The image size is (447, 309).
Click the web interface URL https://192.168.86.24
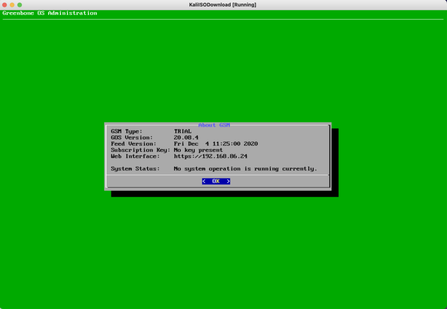pos(211,157)
